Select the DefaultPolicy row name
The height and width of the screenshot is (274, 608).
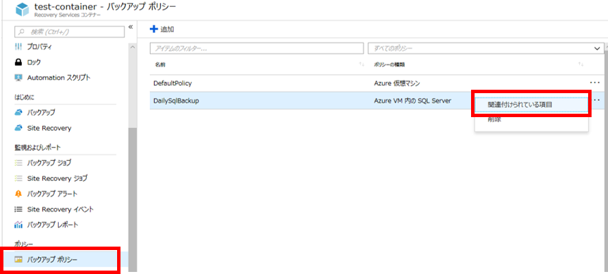pyautogui.click(x=173, y=83)
